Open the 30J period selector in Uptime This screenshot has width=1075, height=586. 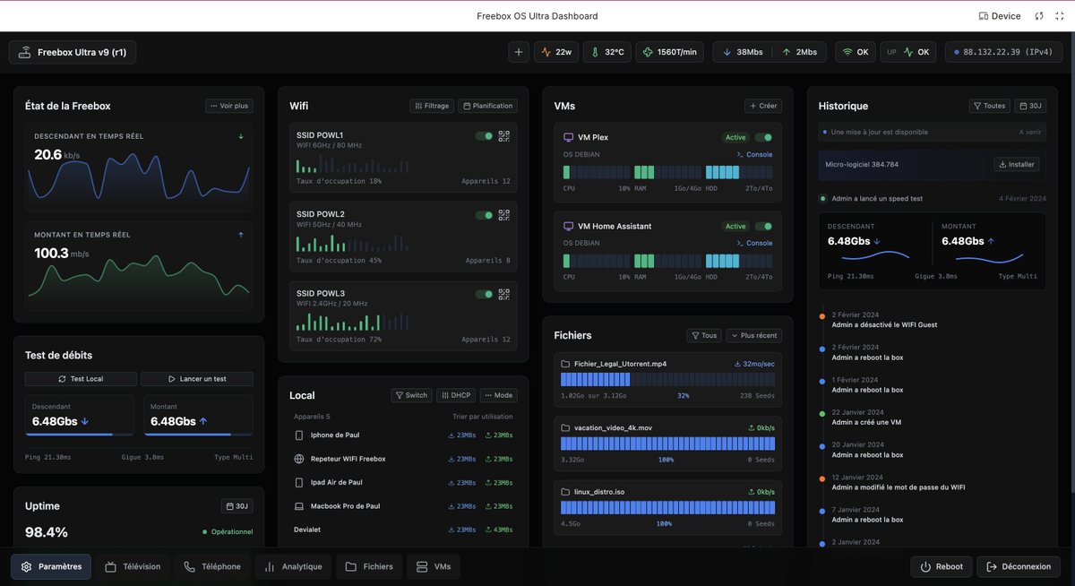[x=237, y=506]
